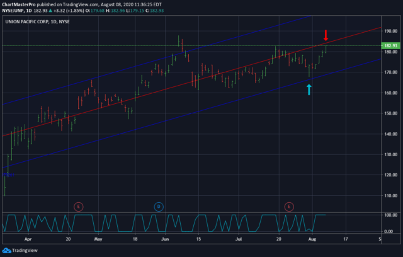Click the O:179.68 open value
The height and width of the screenshot is (257, 403).
click(x=95, y=11)
